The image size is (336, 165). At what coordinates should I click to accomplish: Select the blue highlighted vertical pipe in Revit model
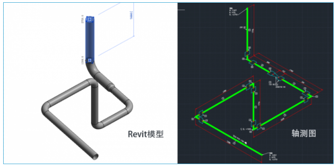click(x=90, y=40)
